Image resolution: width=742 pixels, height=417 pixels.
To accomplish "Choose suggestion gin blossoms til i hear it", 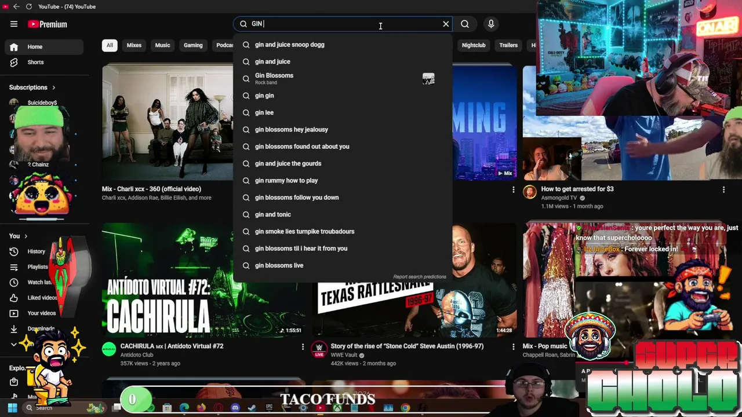I will 343,248.
